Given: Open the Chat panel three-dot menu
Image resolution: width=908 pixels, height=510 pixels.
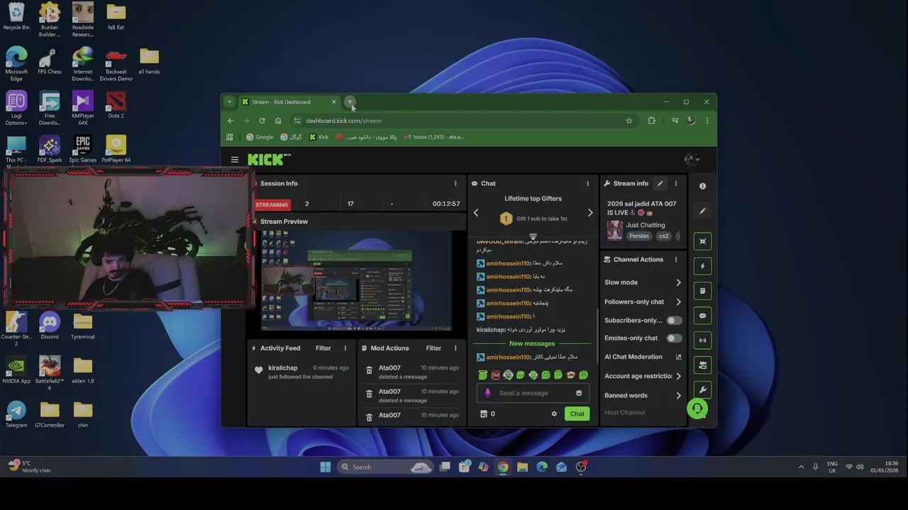Looking at the screenshot, I should [x=587, y=183].
